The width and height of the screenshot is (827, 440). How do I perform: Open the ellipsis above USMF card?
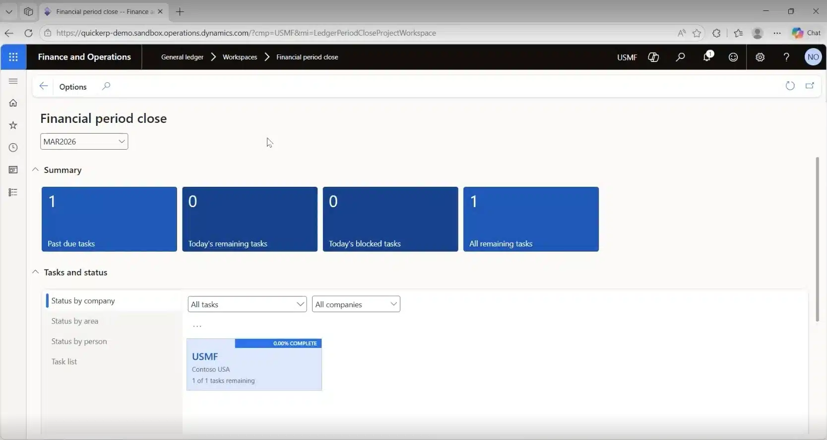coord(197,326)
